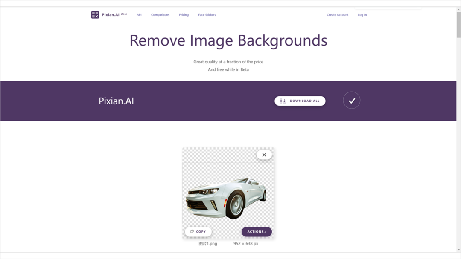
Task: Click 'And free while in Beta' text
Action: point(228,69)
